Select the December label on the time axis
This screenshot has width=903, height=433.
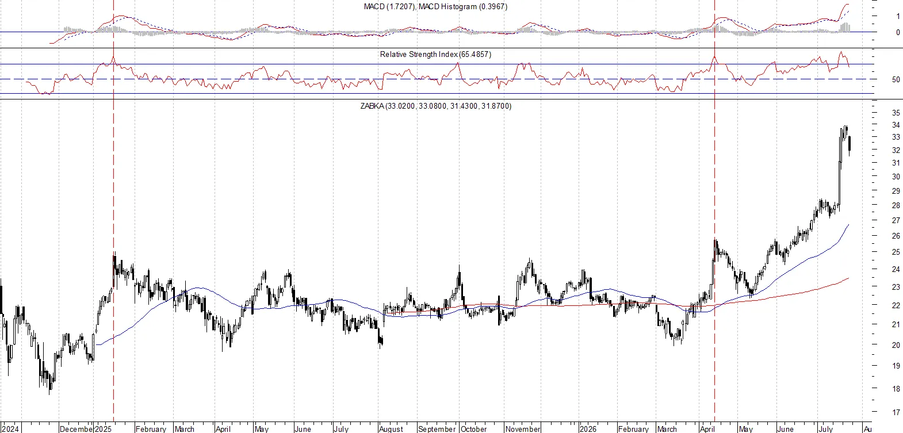(76, 429)
